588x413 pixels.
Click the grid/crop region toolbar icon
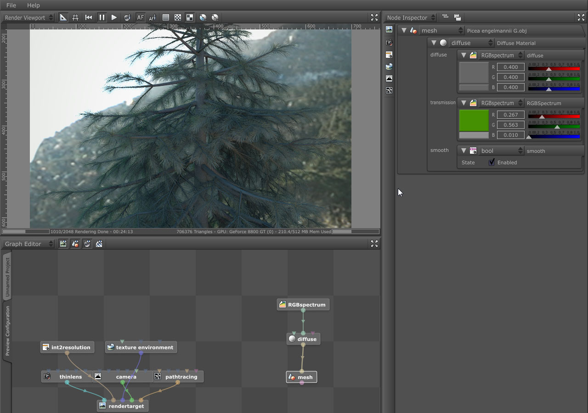coord(75,17)
